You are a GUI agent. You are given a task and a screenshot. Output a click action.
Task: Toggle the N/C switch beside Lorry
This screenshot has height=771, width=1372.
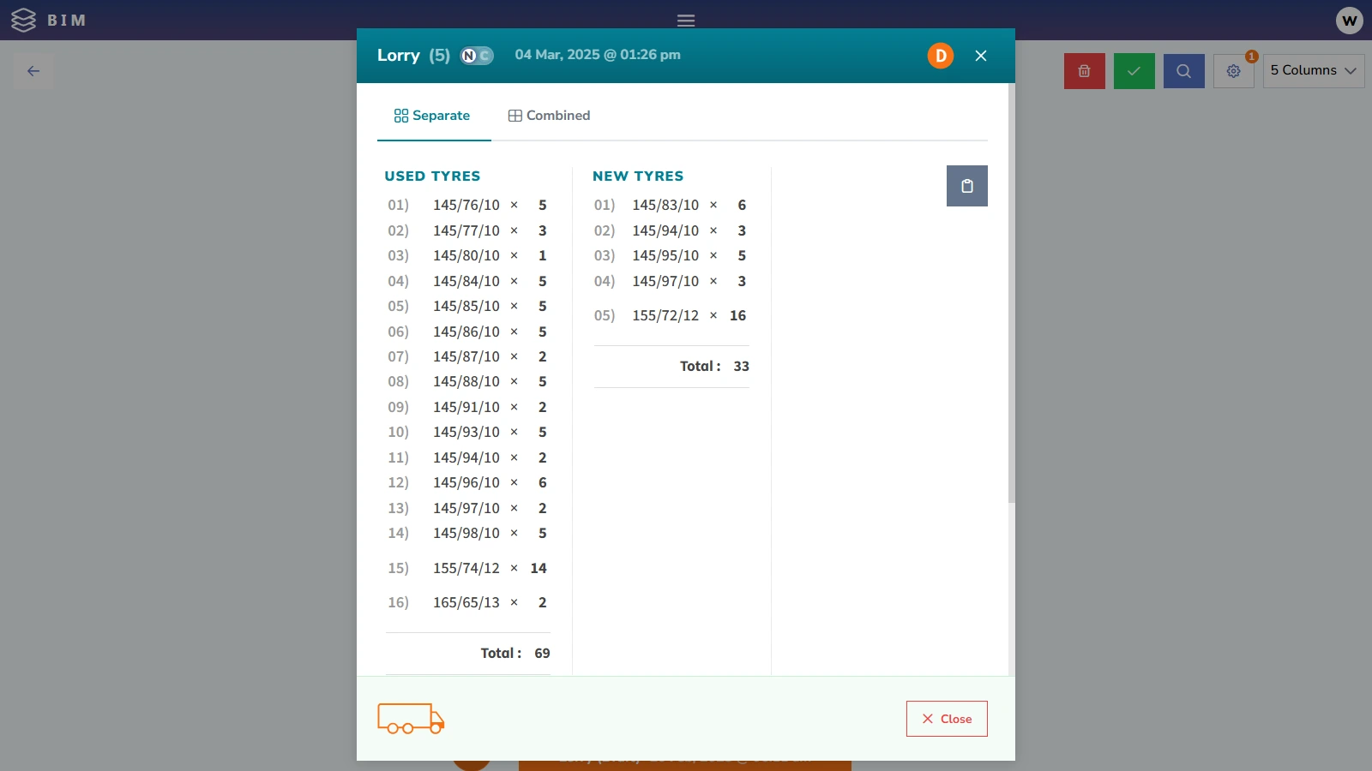pos(477,56)
